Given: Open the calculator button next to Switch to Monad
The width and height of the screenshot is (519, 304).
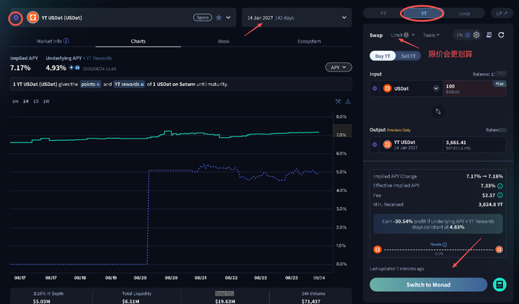Looking at the screenshot, I should tap(499, 284).
